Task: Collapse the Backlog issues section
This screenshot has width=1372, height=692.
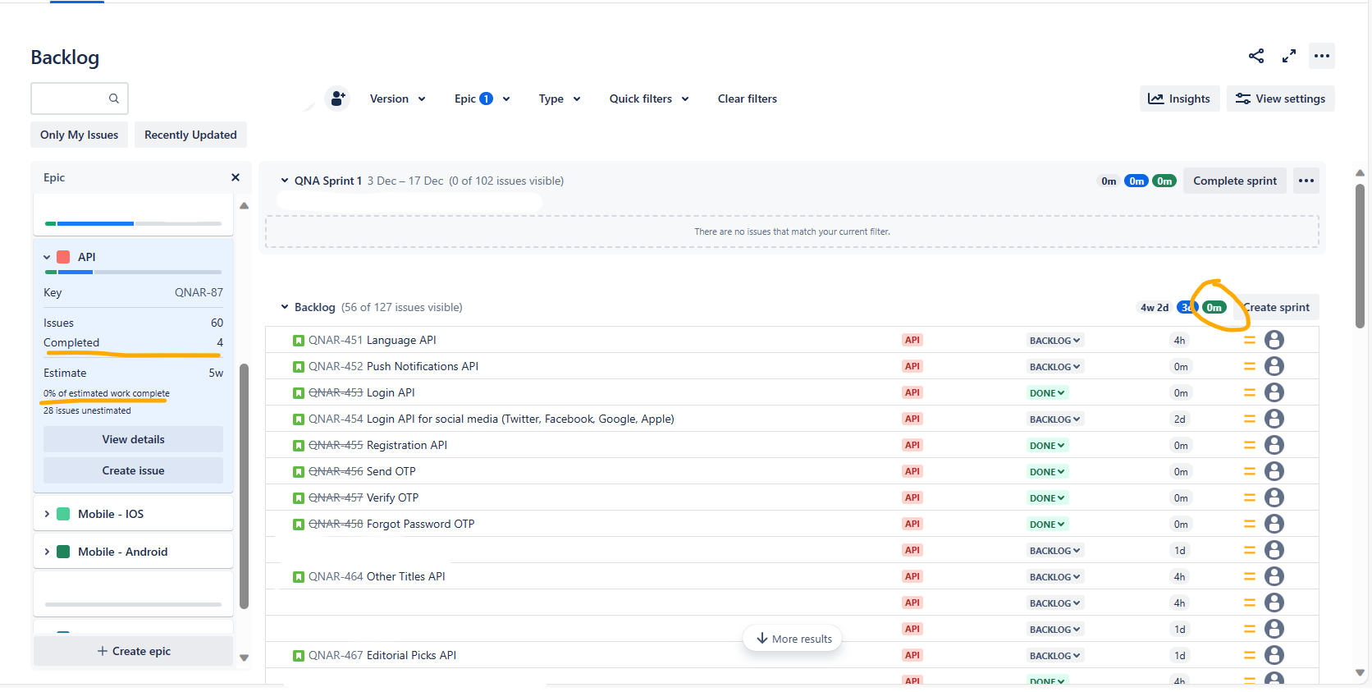Action: point(285,307)
